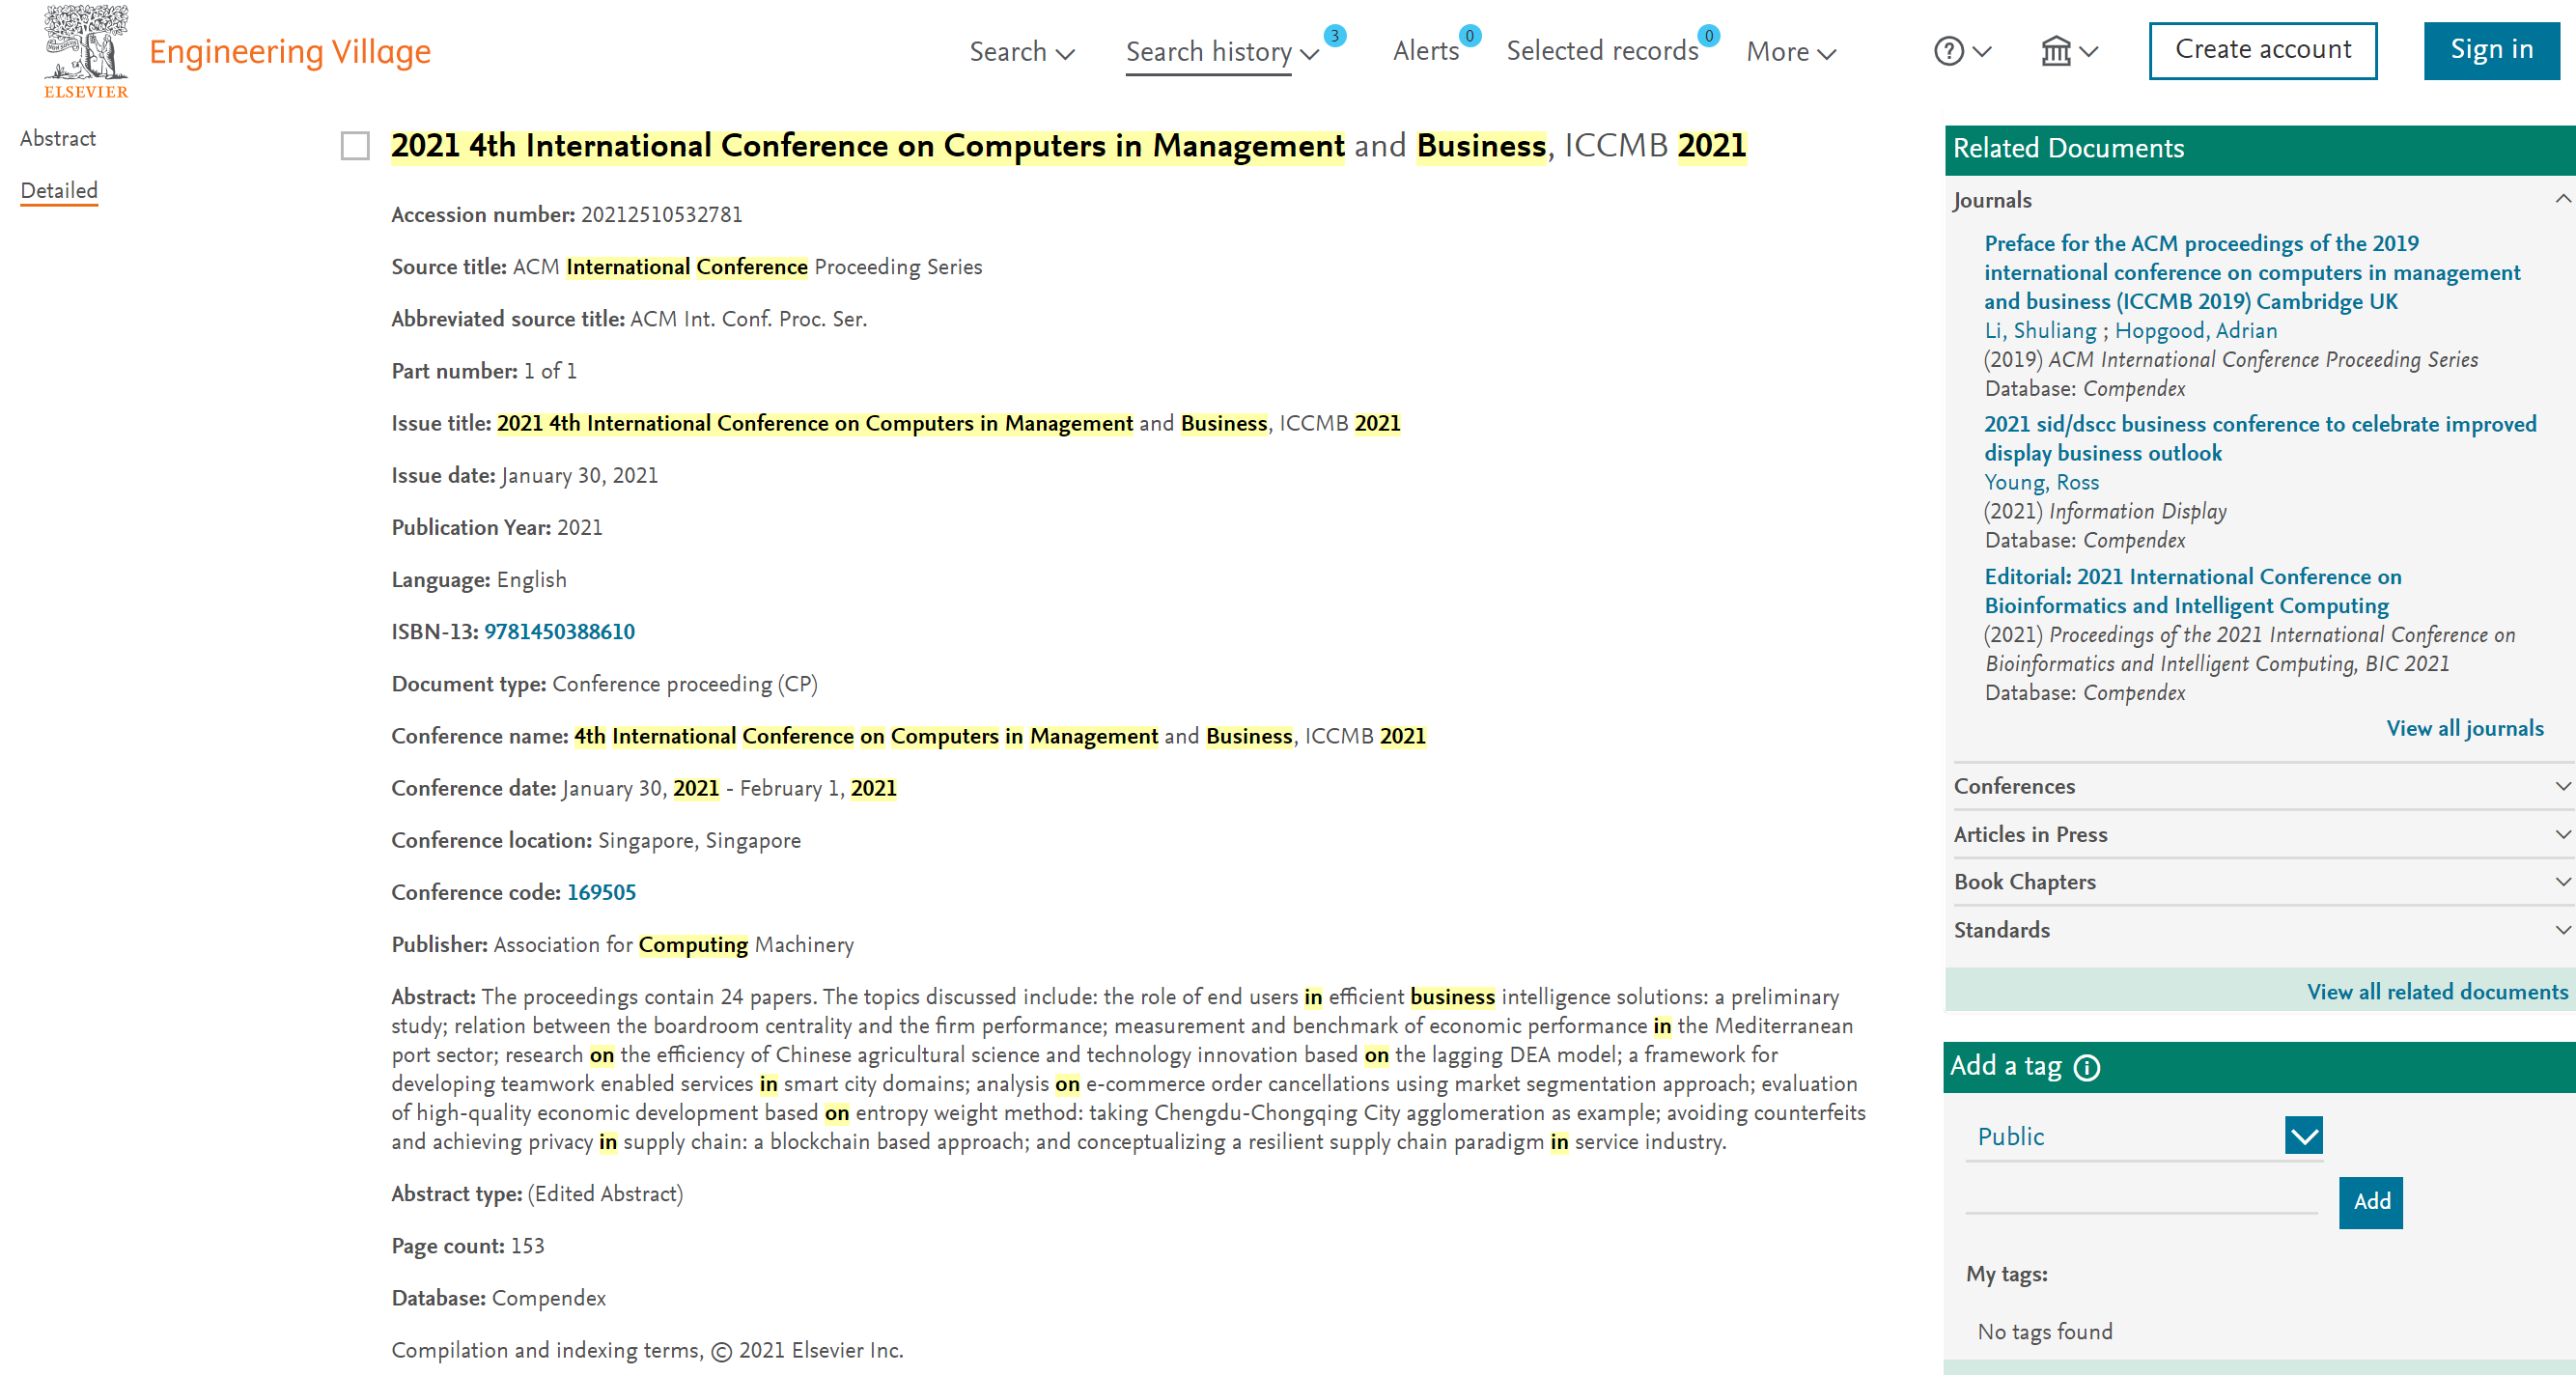This screenshot has height=1375, width=2576.
Task: Click the Selected records count badge
Action: tap(1709, 36)
